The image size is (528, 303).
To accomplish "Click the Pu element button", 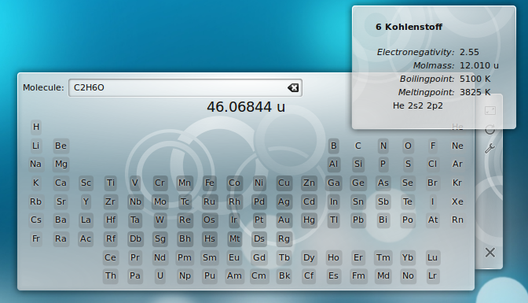I will pos(210,276).
